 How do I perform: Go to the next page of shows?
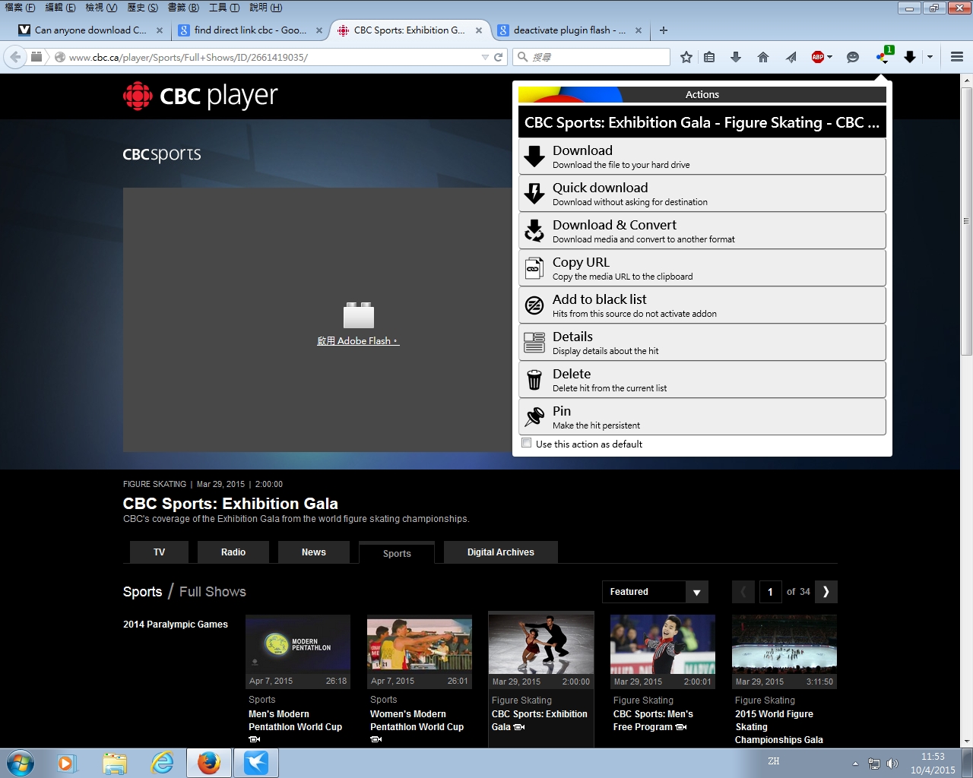click(x=826, y=592)
